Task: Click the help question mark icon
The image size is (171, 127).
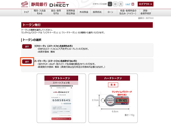Action: (x=133, y=4)
